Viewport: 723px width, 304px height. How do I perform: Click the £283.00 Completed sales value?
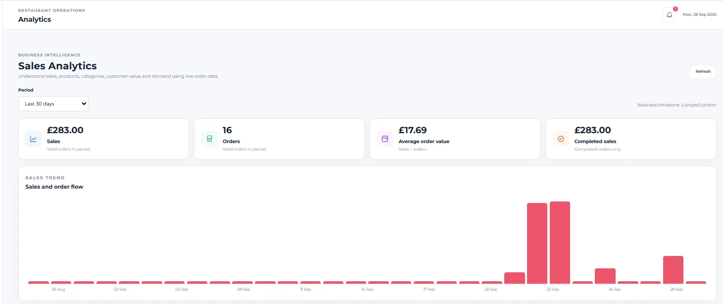(x=593, y=130)
